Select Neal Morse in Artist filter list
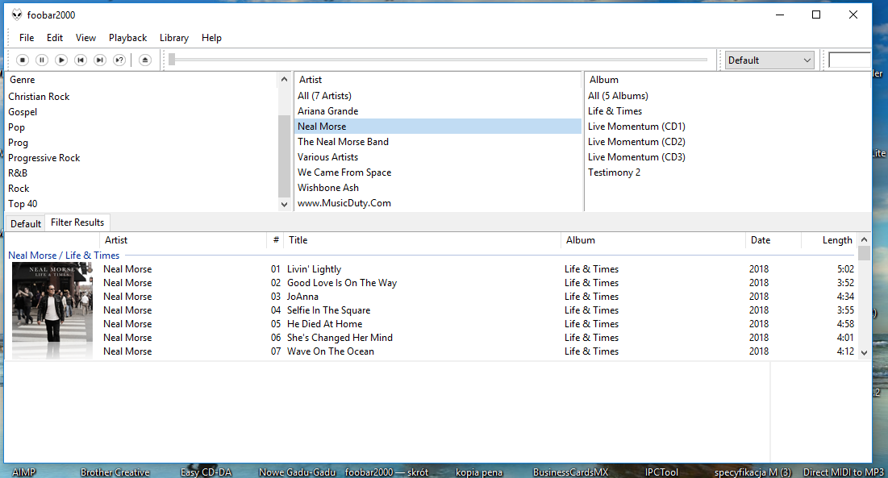The width and height of the screenshot is (888, 478). click(x=438, y=127)
